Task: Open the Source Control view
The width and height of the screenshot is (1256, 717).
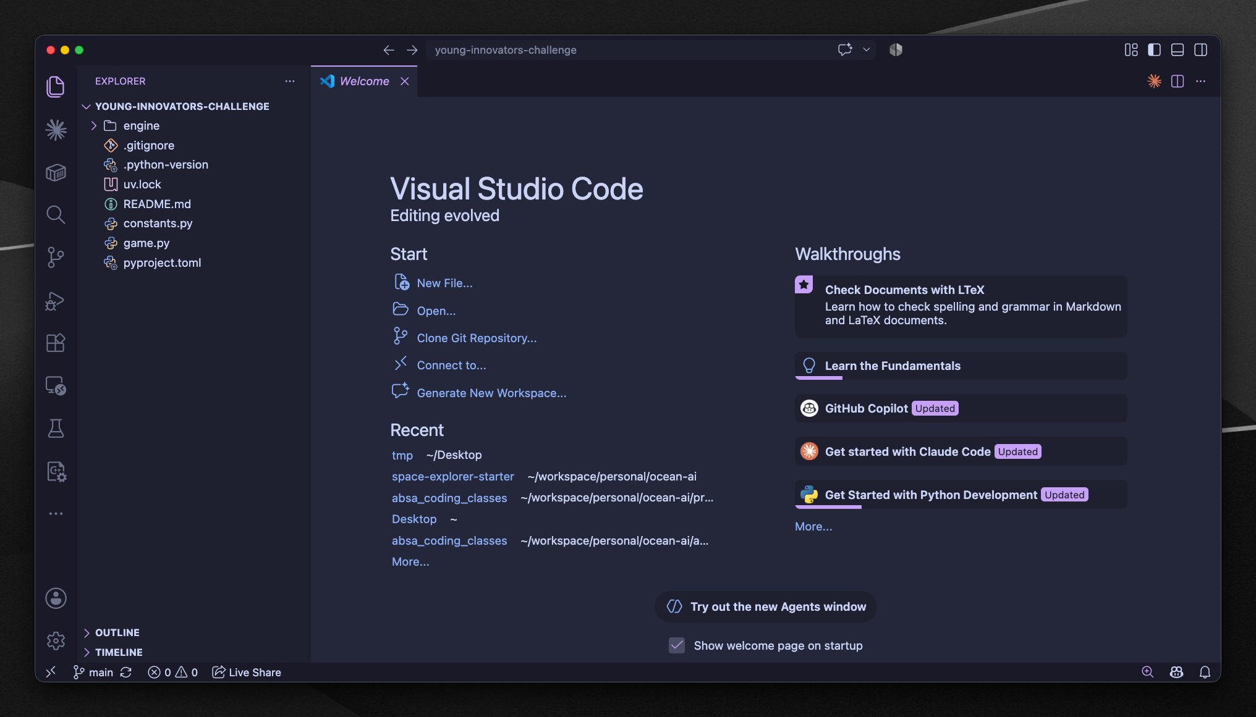Action: 56,258
